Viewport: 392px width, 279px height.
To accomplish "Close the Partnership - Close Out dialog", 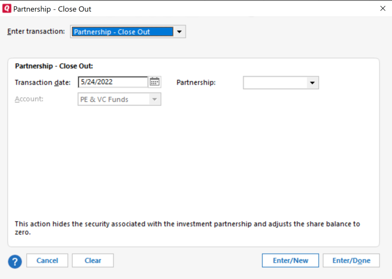I will (383, 9).
